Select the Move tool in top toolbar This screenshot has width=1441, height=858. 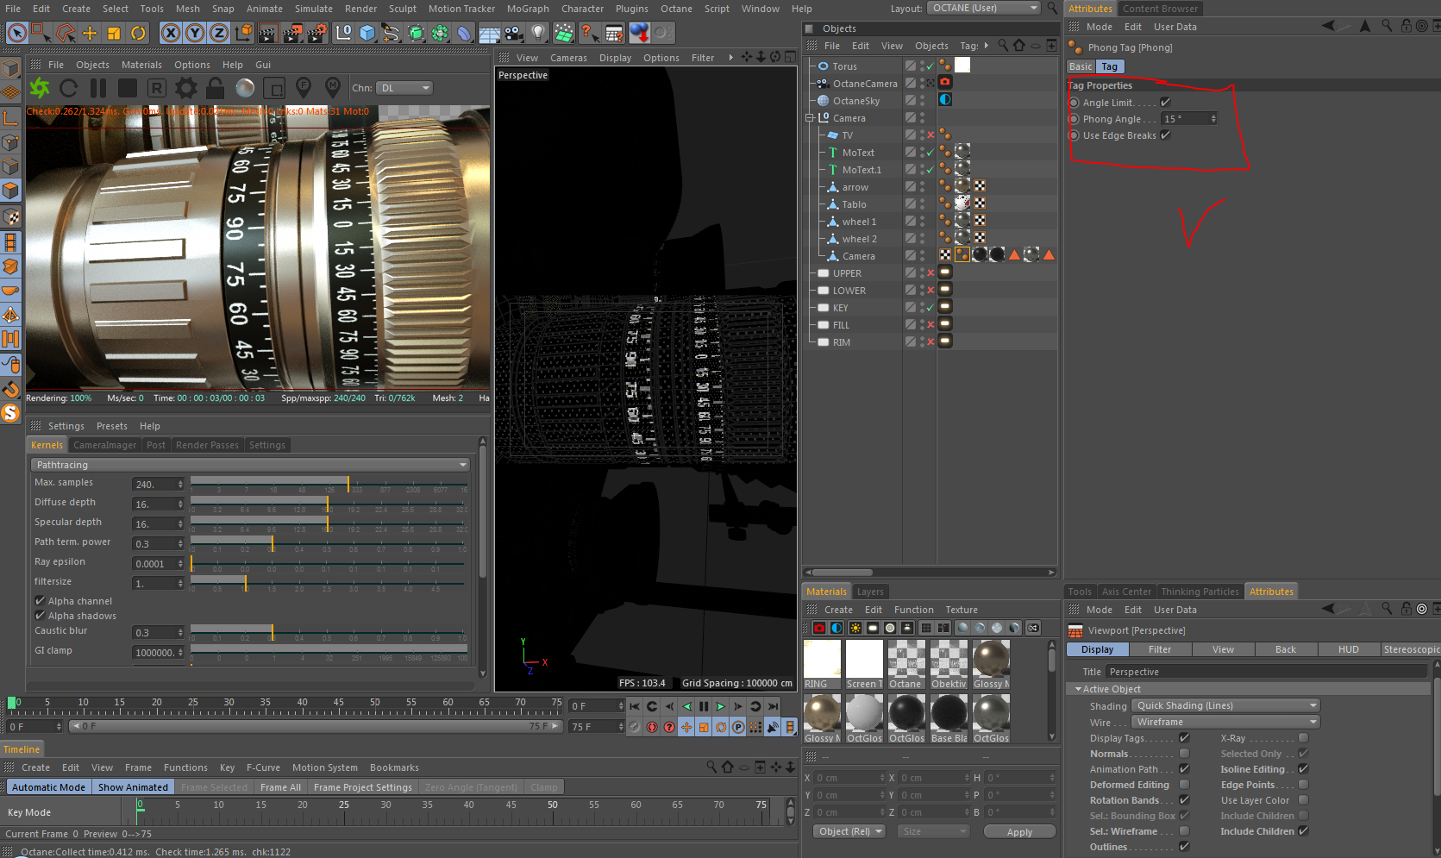click(90, 34)
